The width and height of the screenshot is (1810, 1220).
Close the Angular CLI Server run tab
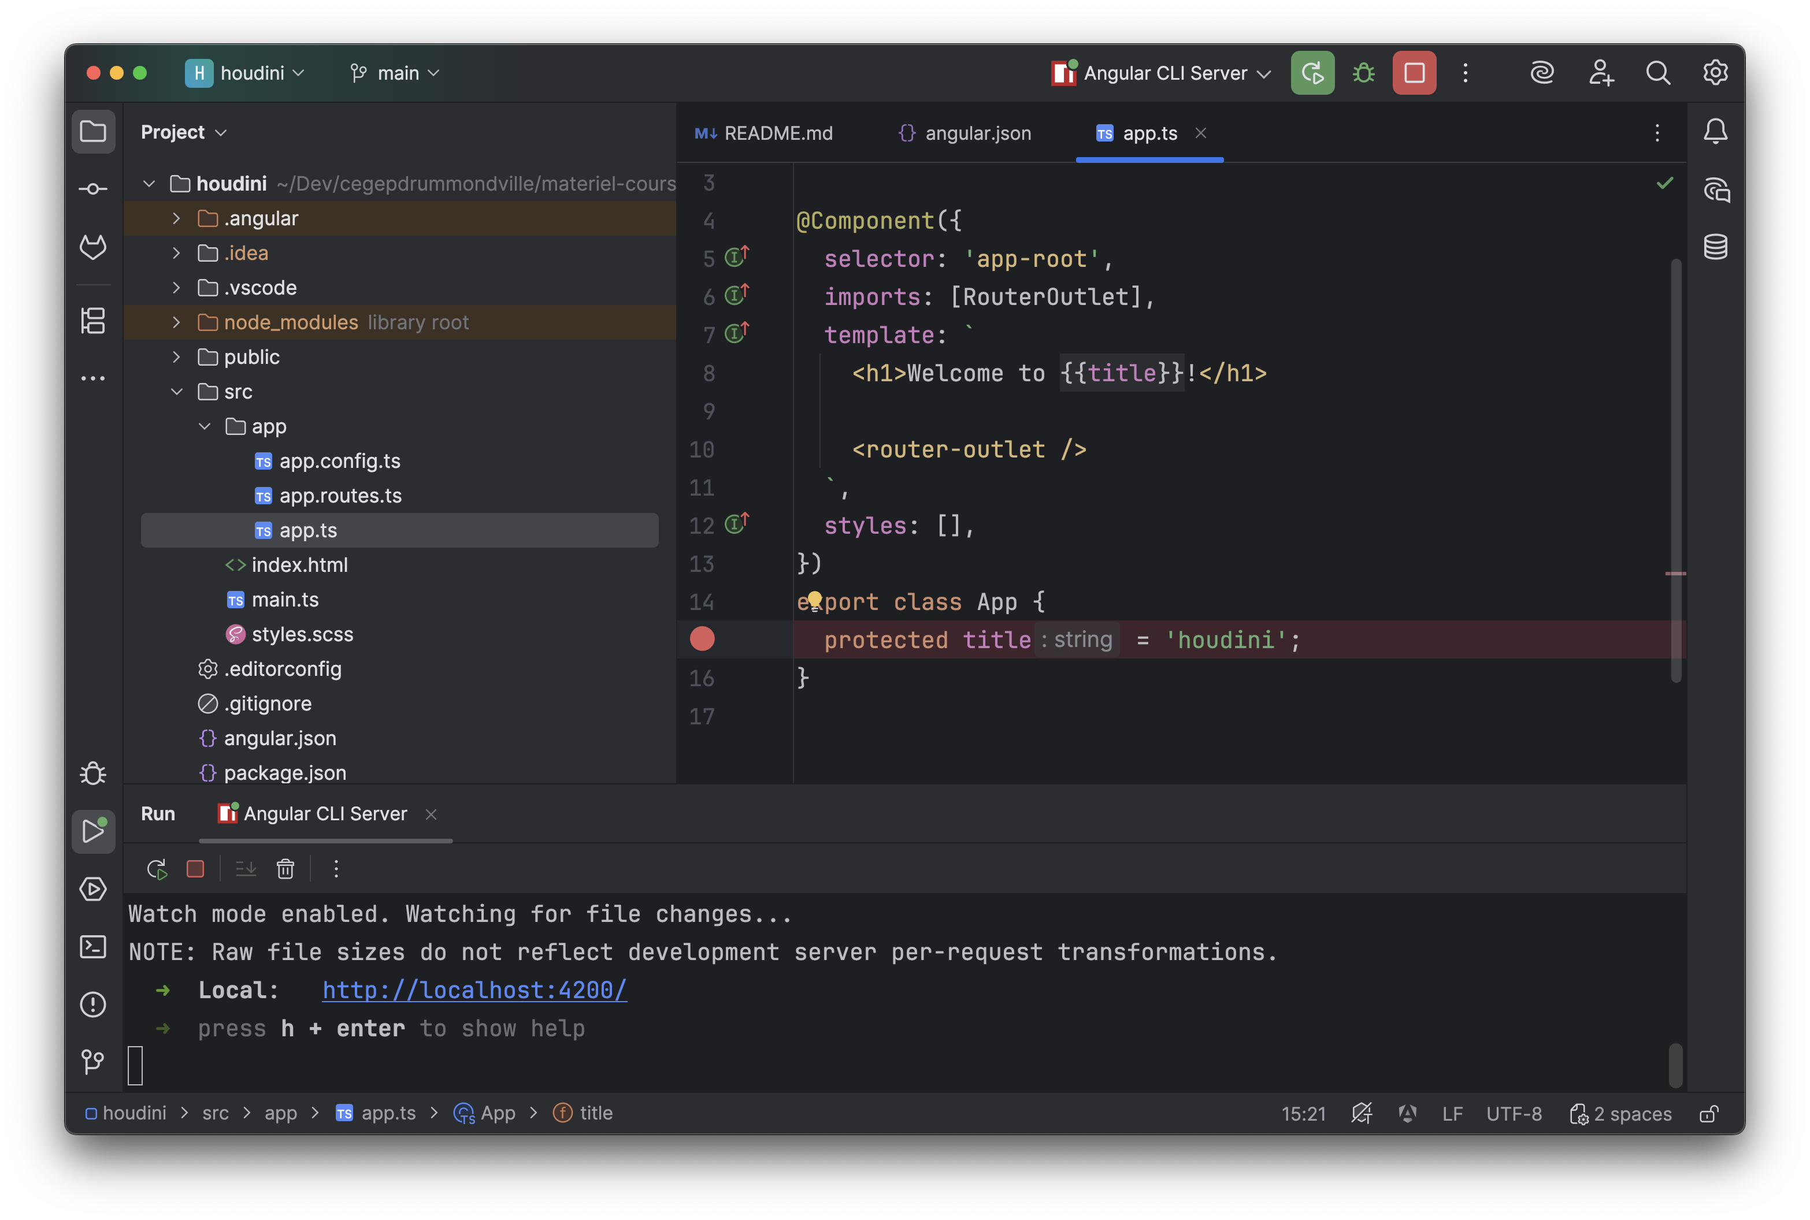pyautogui.click(x=431, y=814)
